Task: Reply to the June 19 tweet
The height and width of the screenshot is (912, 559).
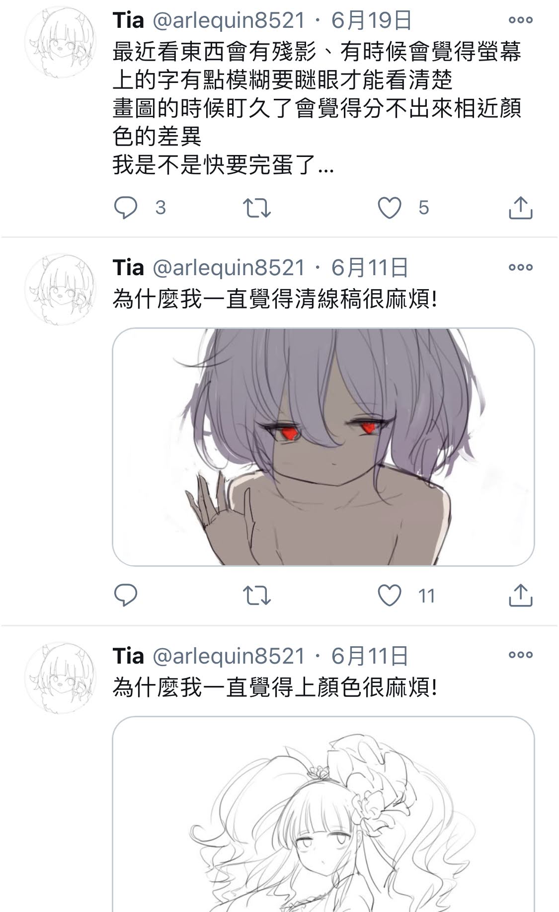Action: pyautogui.click(x=126, y=208)
